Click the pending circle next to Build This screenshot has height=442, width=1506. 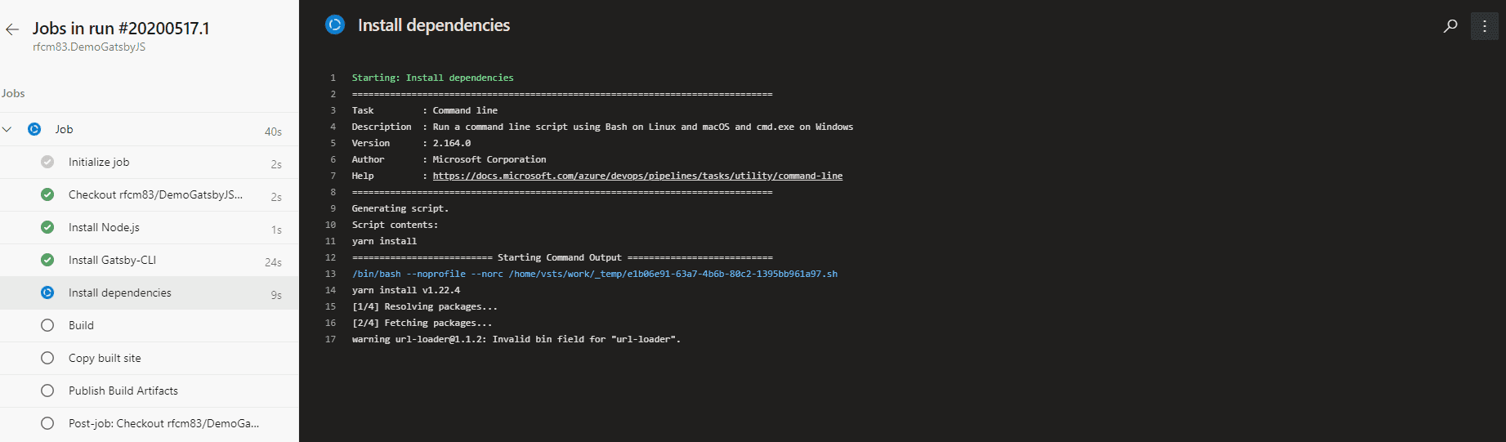pos(47,325)
